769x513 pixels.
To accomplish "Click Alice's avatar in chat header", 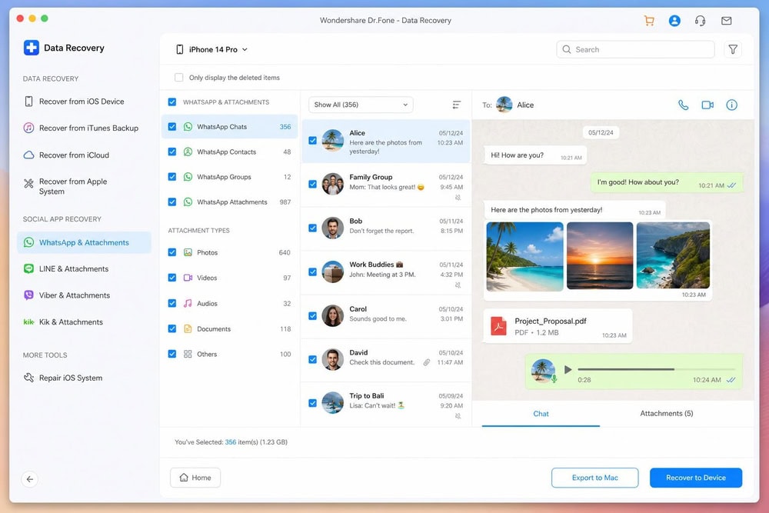I will pyautogui.click(x=504, y=105).
